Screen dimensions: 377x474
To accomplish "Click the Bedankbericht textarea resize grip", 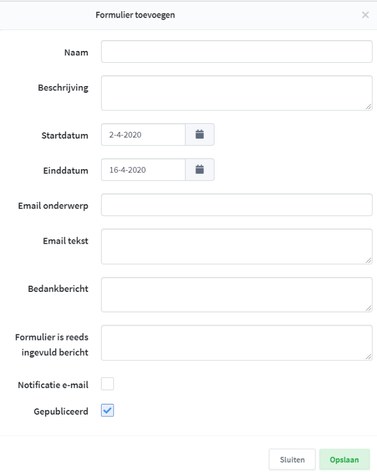I will [x=369, y=308].
